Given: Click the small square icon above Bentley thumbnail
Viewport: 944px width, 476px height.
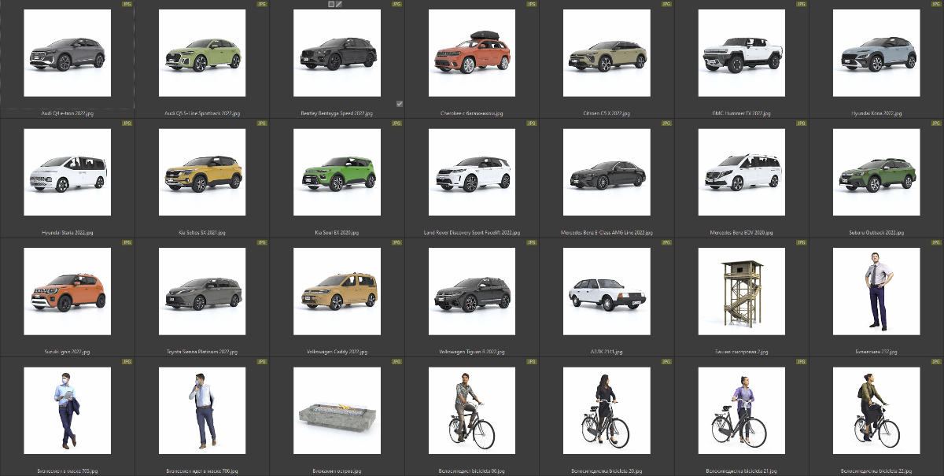Looking at the screenshot, I should pyautogui.click(x=331, y=4).
